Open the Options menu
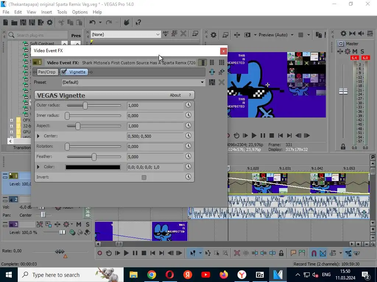 (80, 12)
